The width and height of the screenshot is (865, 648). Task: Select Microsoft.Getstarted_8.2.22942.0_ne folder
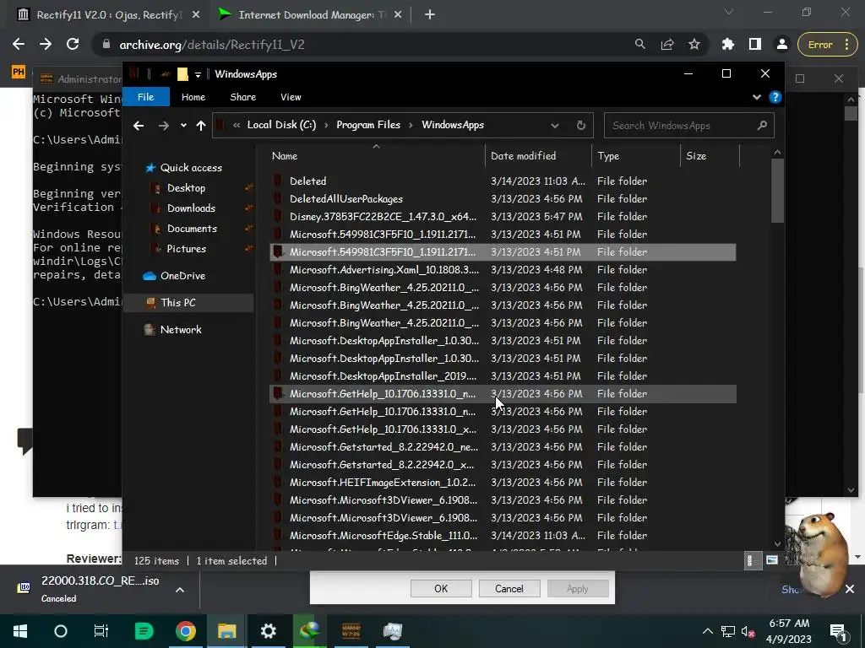pyautogui.click(x=503, y=447)
